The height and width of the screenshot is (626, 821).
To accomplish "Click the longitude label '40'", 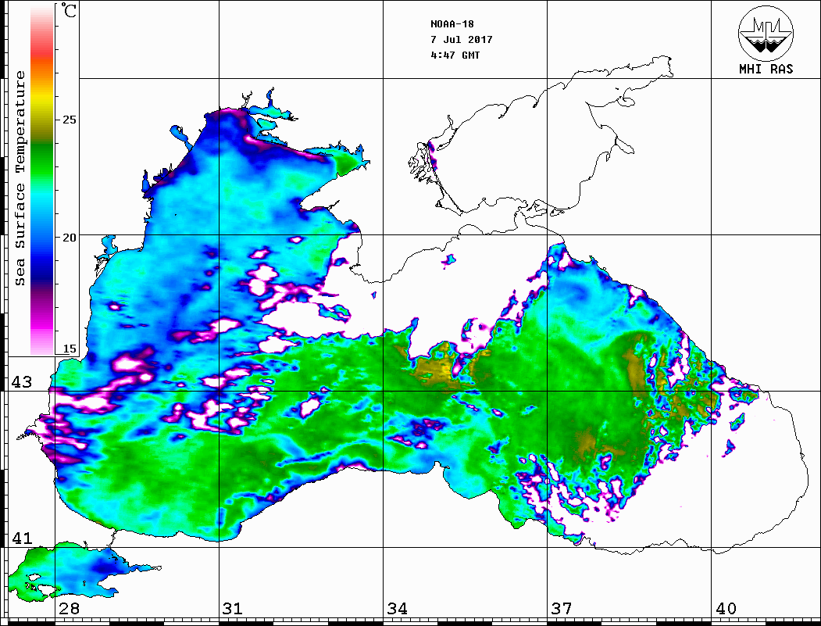I will [x=726, y=609].
